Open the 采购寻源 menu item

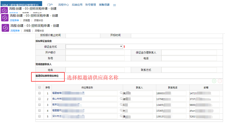pyautogui.click(x=104, y=5)
